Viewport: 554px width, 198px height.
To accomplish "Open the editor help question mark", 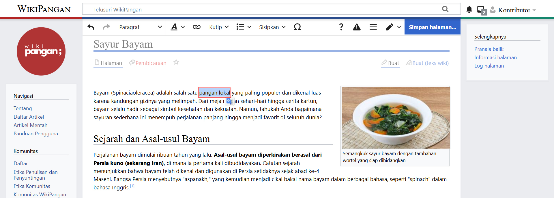I will click(x=341, y=27).
